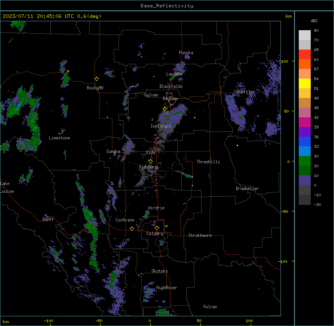Image resolution: width=334 pixels, height=326 pixels.
Task: Select the light gray 70-80 dBZ legend swatch
Action: click(305, 35)
